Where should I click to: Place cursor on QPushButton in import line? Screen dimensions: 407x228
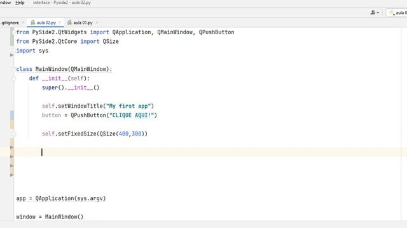pos(216,32)
